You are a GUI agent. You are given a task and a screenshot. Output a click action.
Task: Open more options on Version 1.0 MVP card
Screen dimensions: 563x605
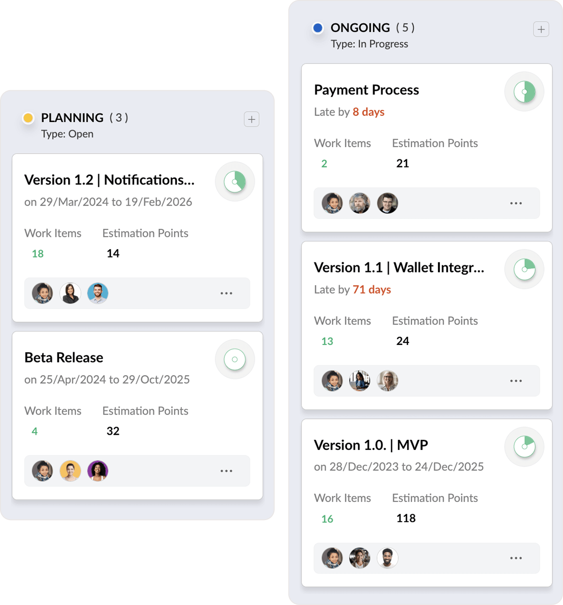pos(516,558)
